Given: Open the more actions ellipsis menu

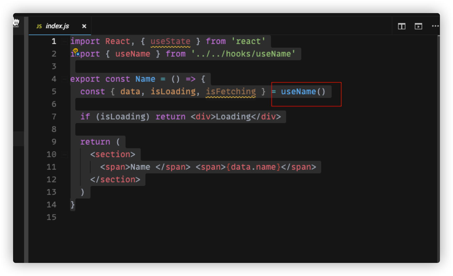Looking at the screenshot, I should coord(435,26).
